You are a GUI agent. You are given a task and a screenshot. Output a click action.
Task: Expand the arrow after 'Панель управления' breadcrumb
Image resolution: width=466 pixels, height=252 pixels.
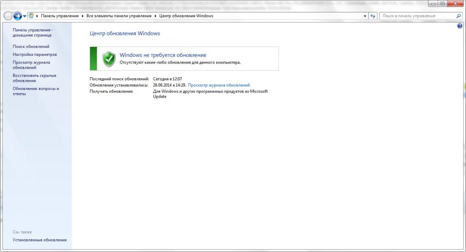(83, 16)
